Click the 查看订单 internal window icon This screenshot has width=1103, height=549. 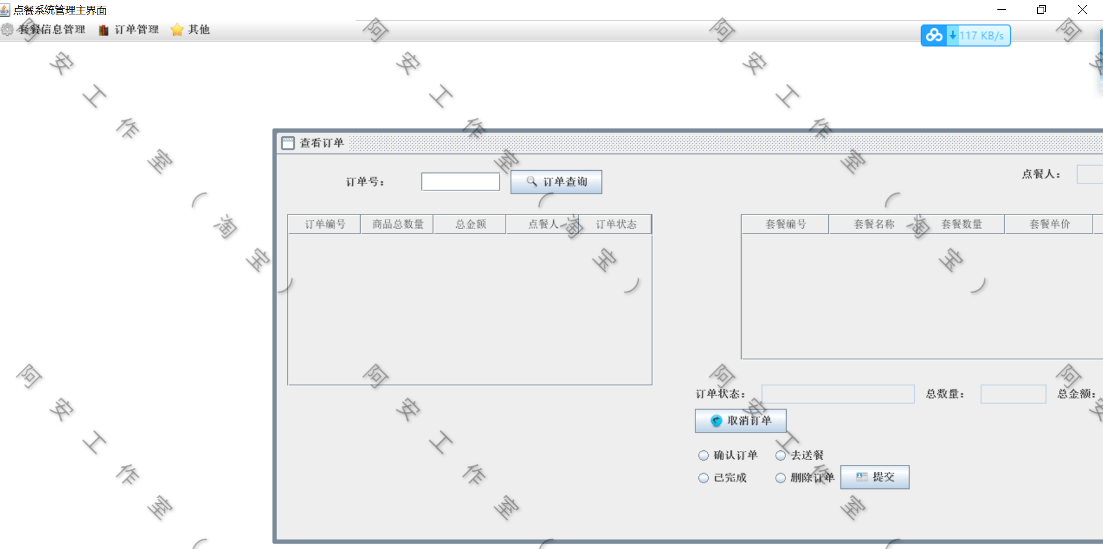tap(287, 143)
